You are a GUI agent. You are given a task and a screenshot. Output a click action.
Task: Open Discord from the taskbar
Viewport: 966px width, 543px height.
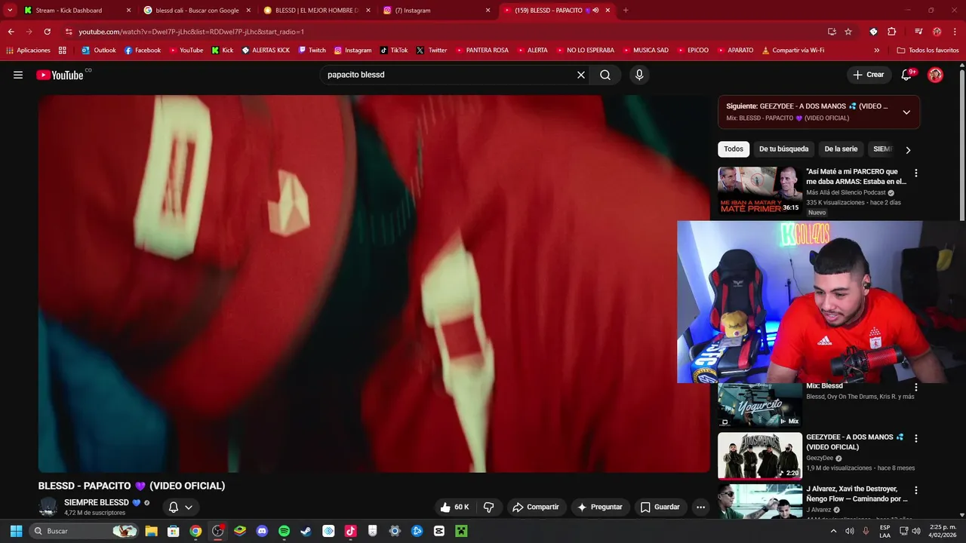click(x=262, y=531)
